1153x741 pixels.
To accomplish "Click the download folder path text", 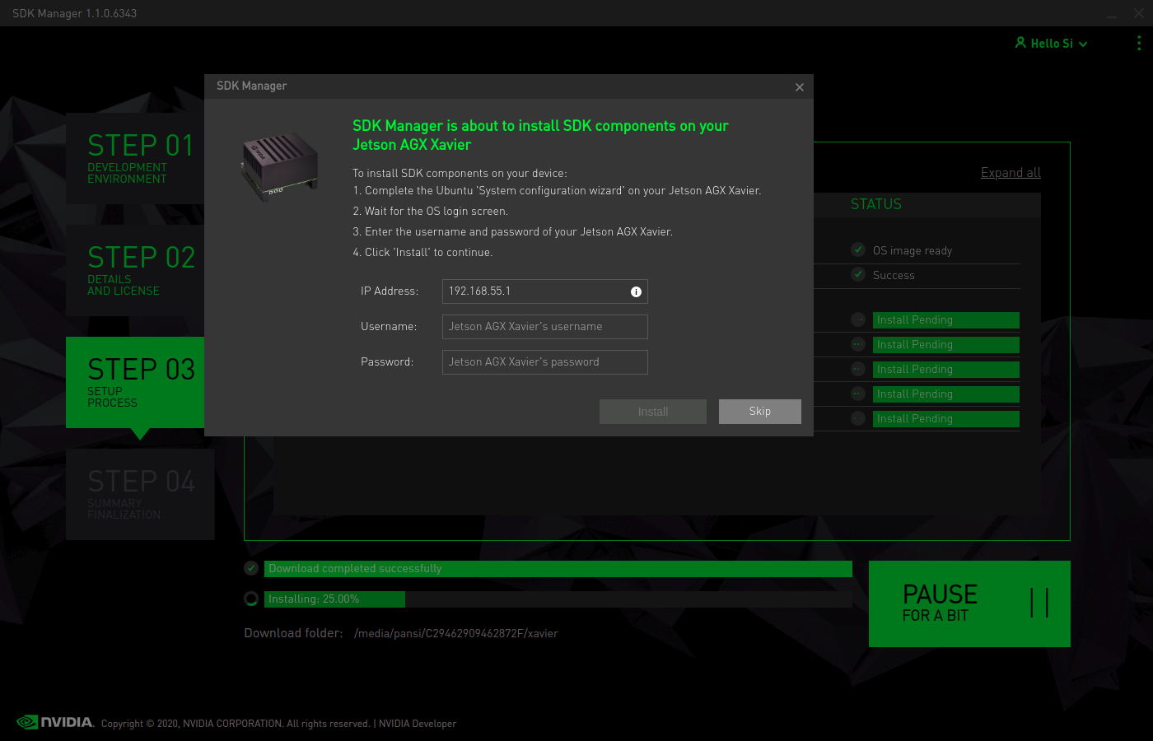I will click(x=456, y=633).
